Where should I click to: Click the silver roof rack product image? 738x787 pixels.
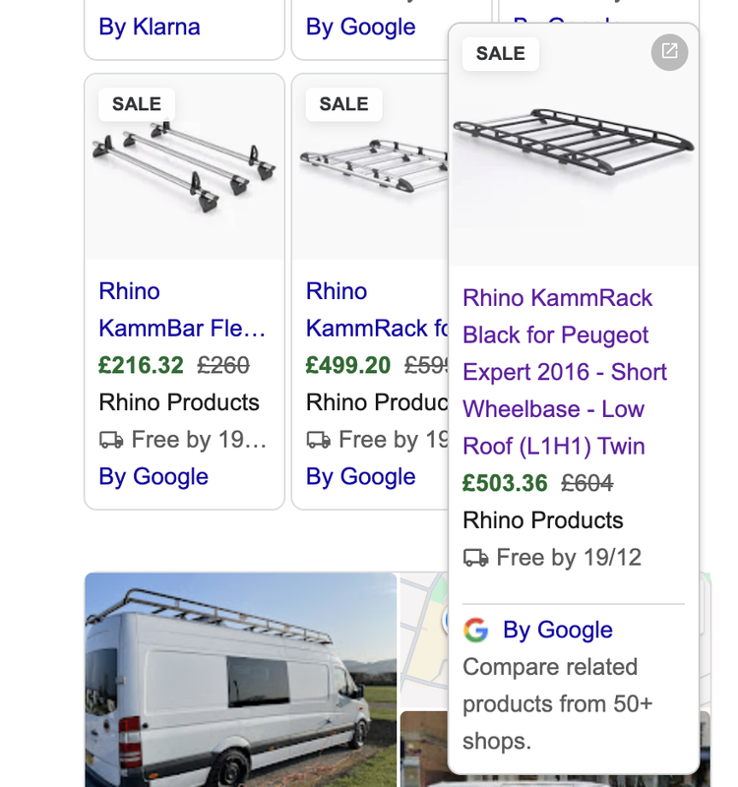[371, 167]
